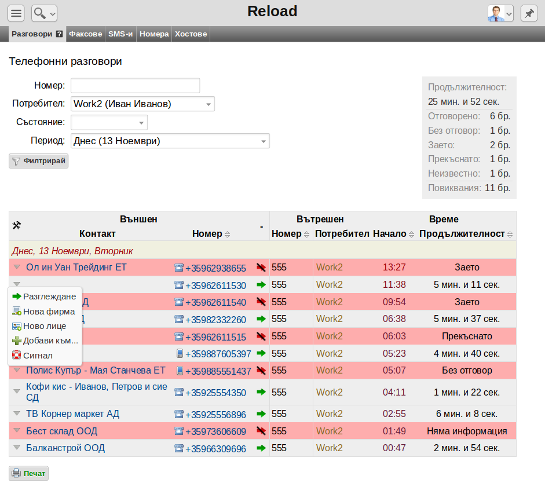Sort by internal Номер column
Viewport: 545px width, 494px height.
click(x=306, y=235)
